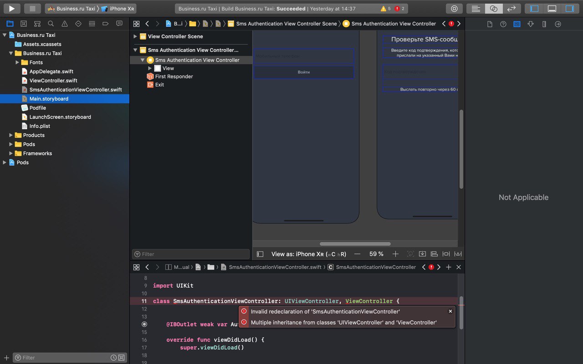Click the Business.ru Taxi scheme selector
The width and height of the screenshot is (583, 364).
pyautogui.click(x=72, y=9)
